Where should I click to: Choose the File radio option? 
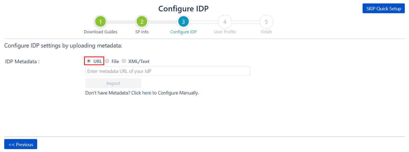[107, 61]
